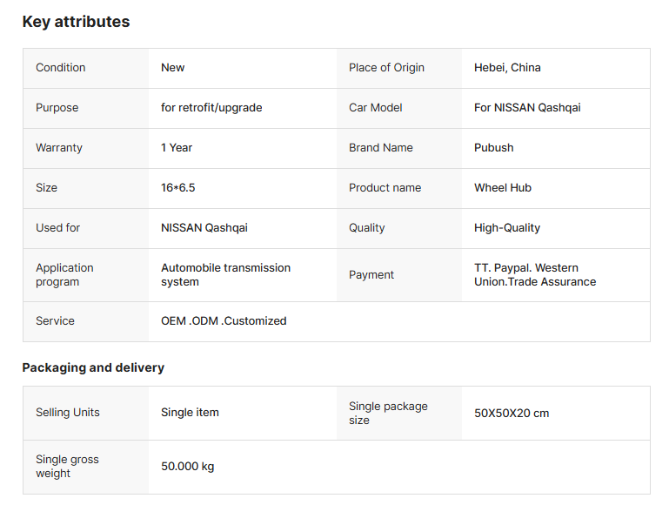Click the 50X50X20 cm package size

pyautogui.click(x=512, y=413)
